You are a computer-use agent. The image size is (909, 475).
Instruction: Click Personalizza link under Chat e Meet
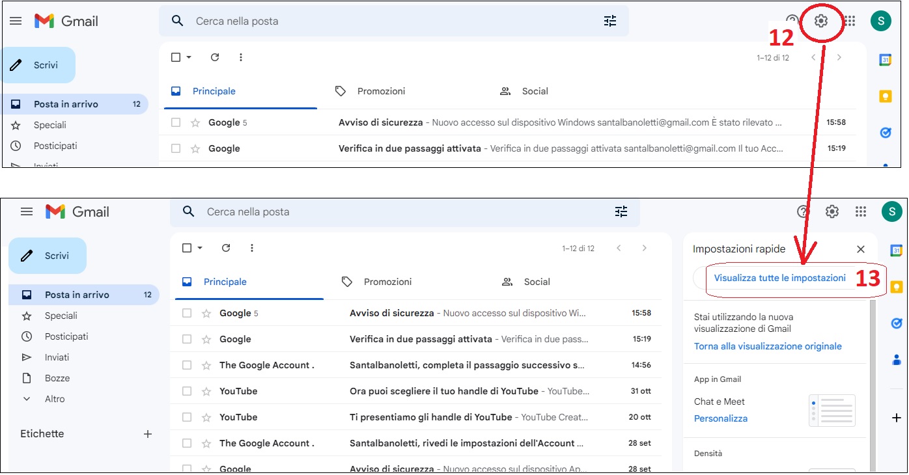pyautogui.click(x=721, y=418)
